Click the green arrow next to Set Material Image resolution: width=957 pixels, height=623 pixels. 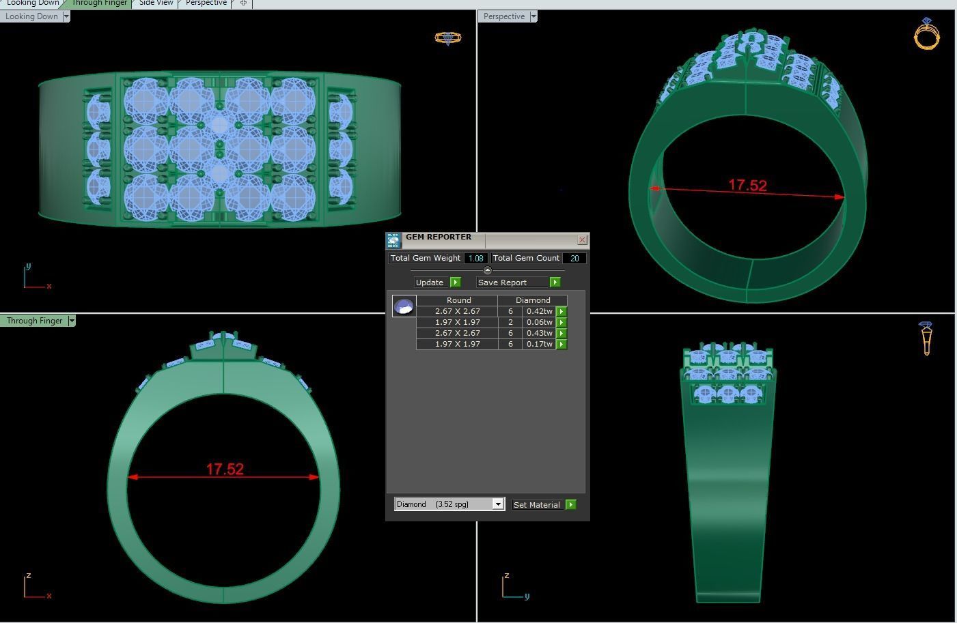571,505
